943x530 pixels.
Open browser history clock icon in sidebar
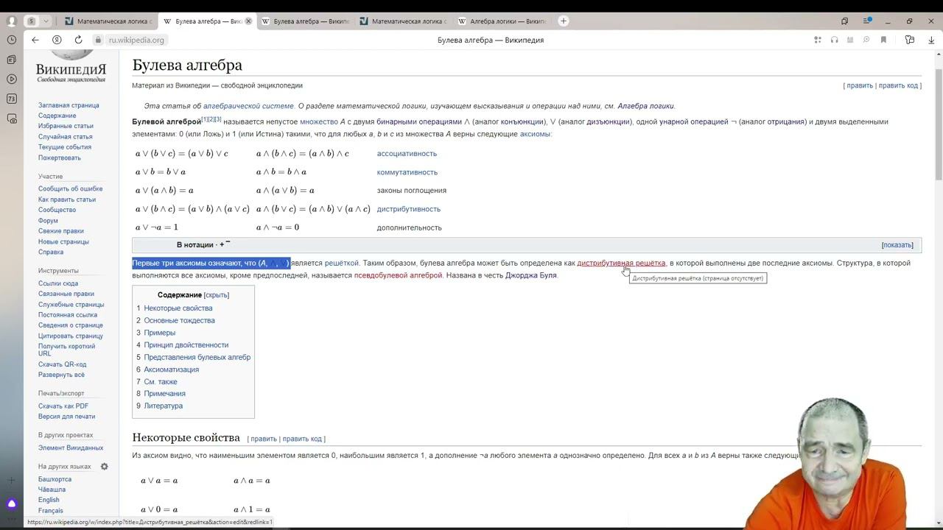coord(11,39)
